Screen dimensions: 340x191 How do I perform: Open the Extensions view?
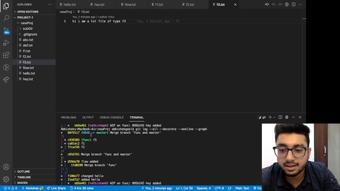pyautogui.click(x=6, y=55)
